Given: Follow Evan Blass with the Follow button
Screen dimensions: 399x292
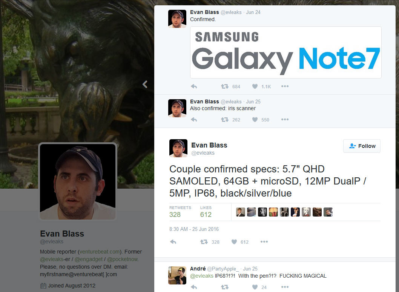Looking at the screenshot, I should [x=362, y=146].
